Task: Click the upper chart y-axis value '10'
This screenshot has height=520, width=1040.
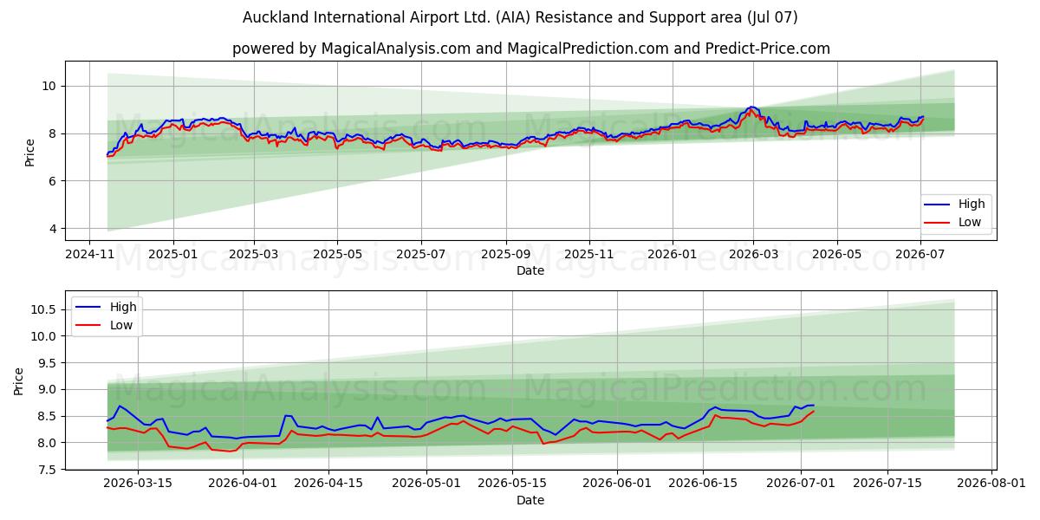Action: (x=49, y=86)
